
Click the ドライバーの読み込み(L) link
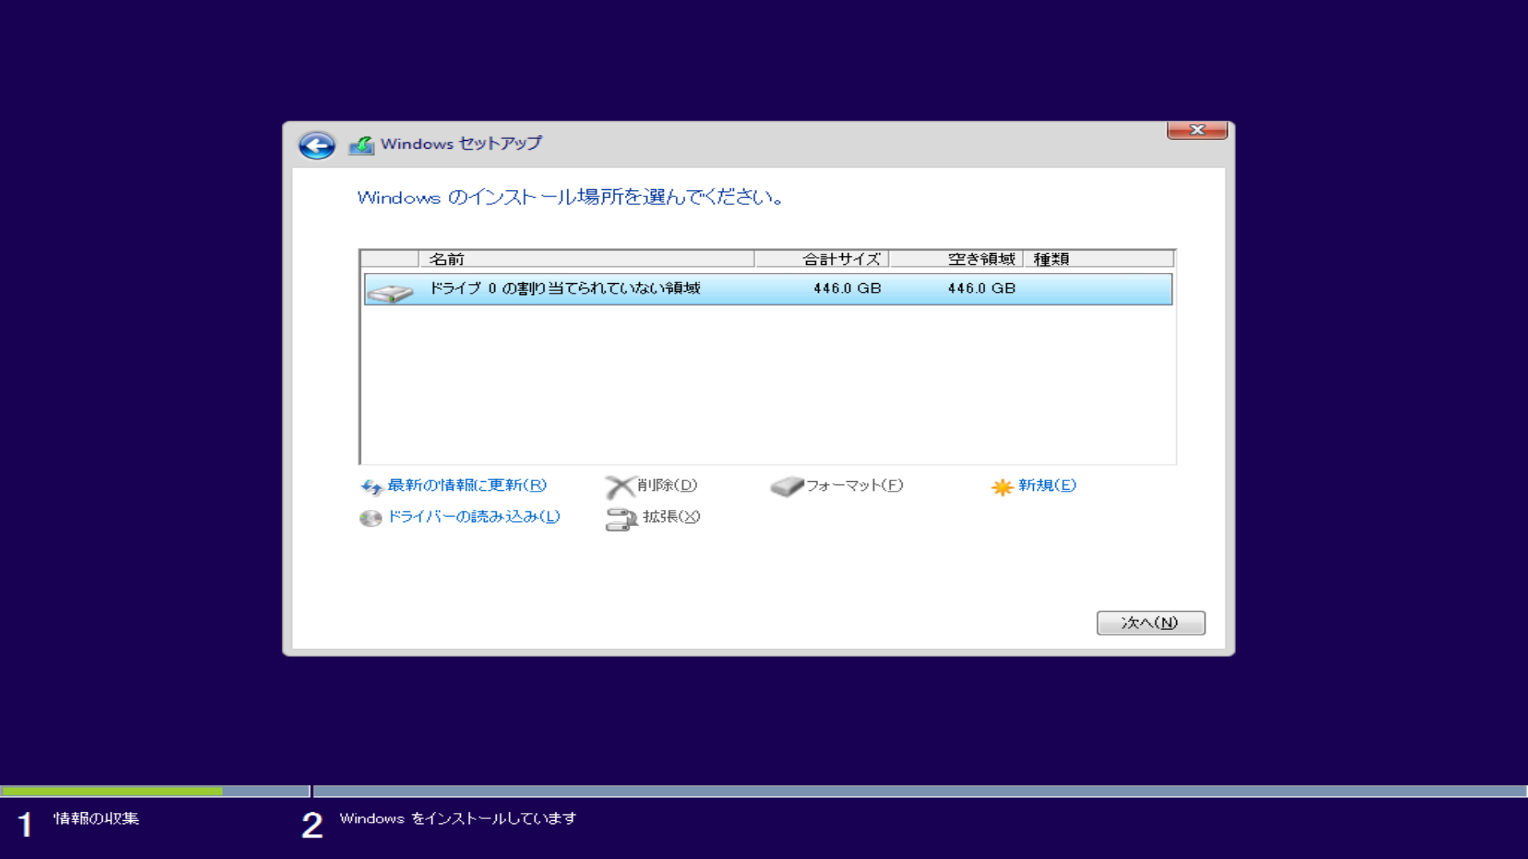[473, 517]
